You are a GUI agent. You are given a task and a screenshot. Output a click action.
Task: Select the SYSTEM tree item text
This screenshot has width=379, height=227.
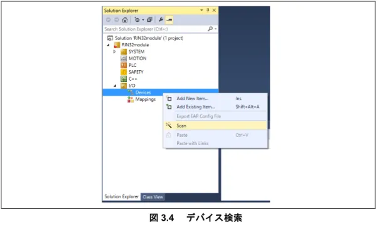(137, 51)
